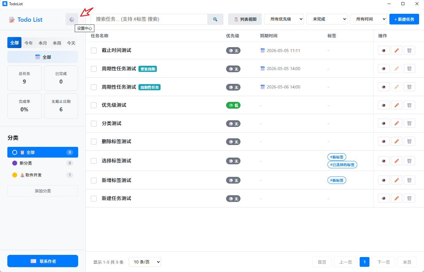View details of 选择标签测试 task via eye icon
The image size is (424, 272).
[x=384, y=161]
